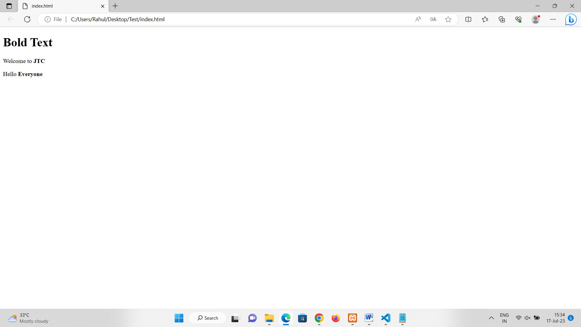Expand the system tray hidden icons

click(x=491, y=318)
